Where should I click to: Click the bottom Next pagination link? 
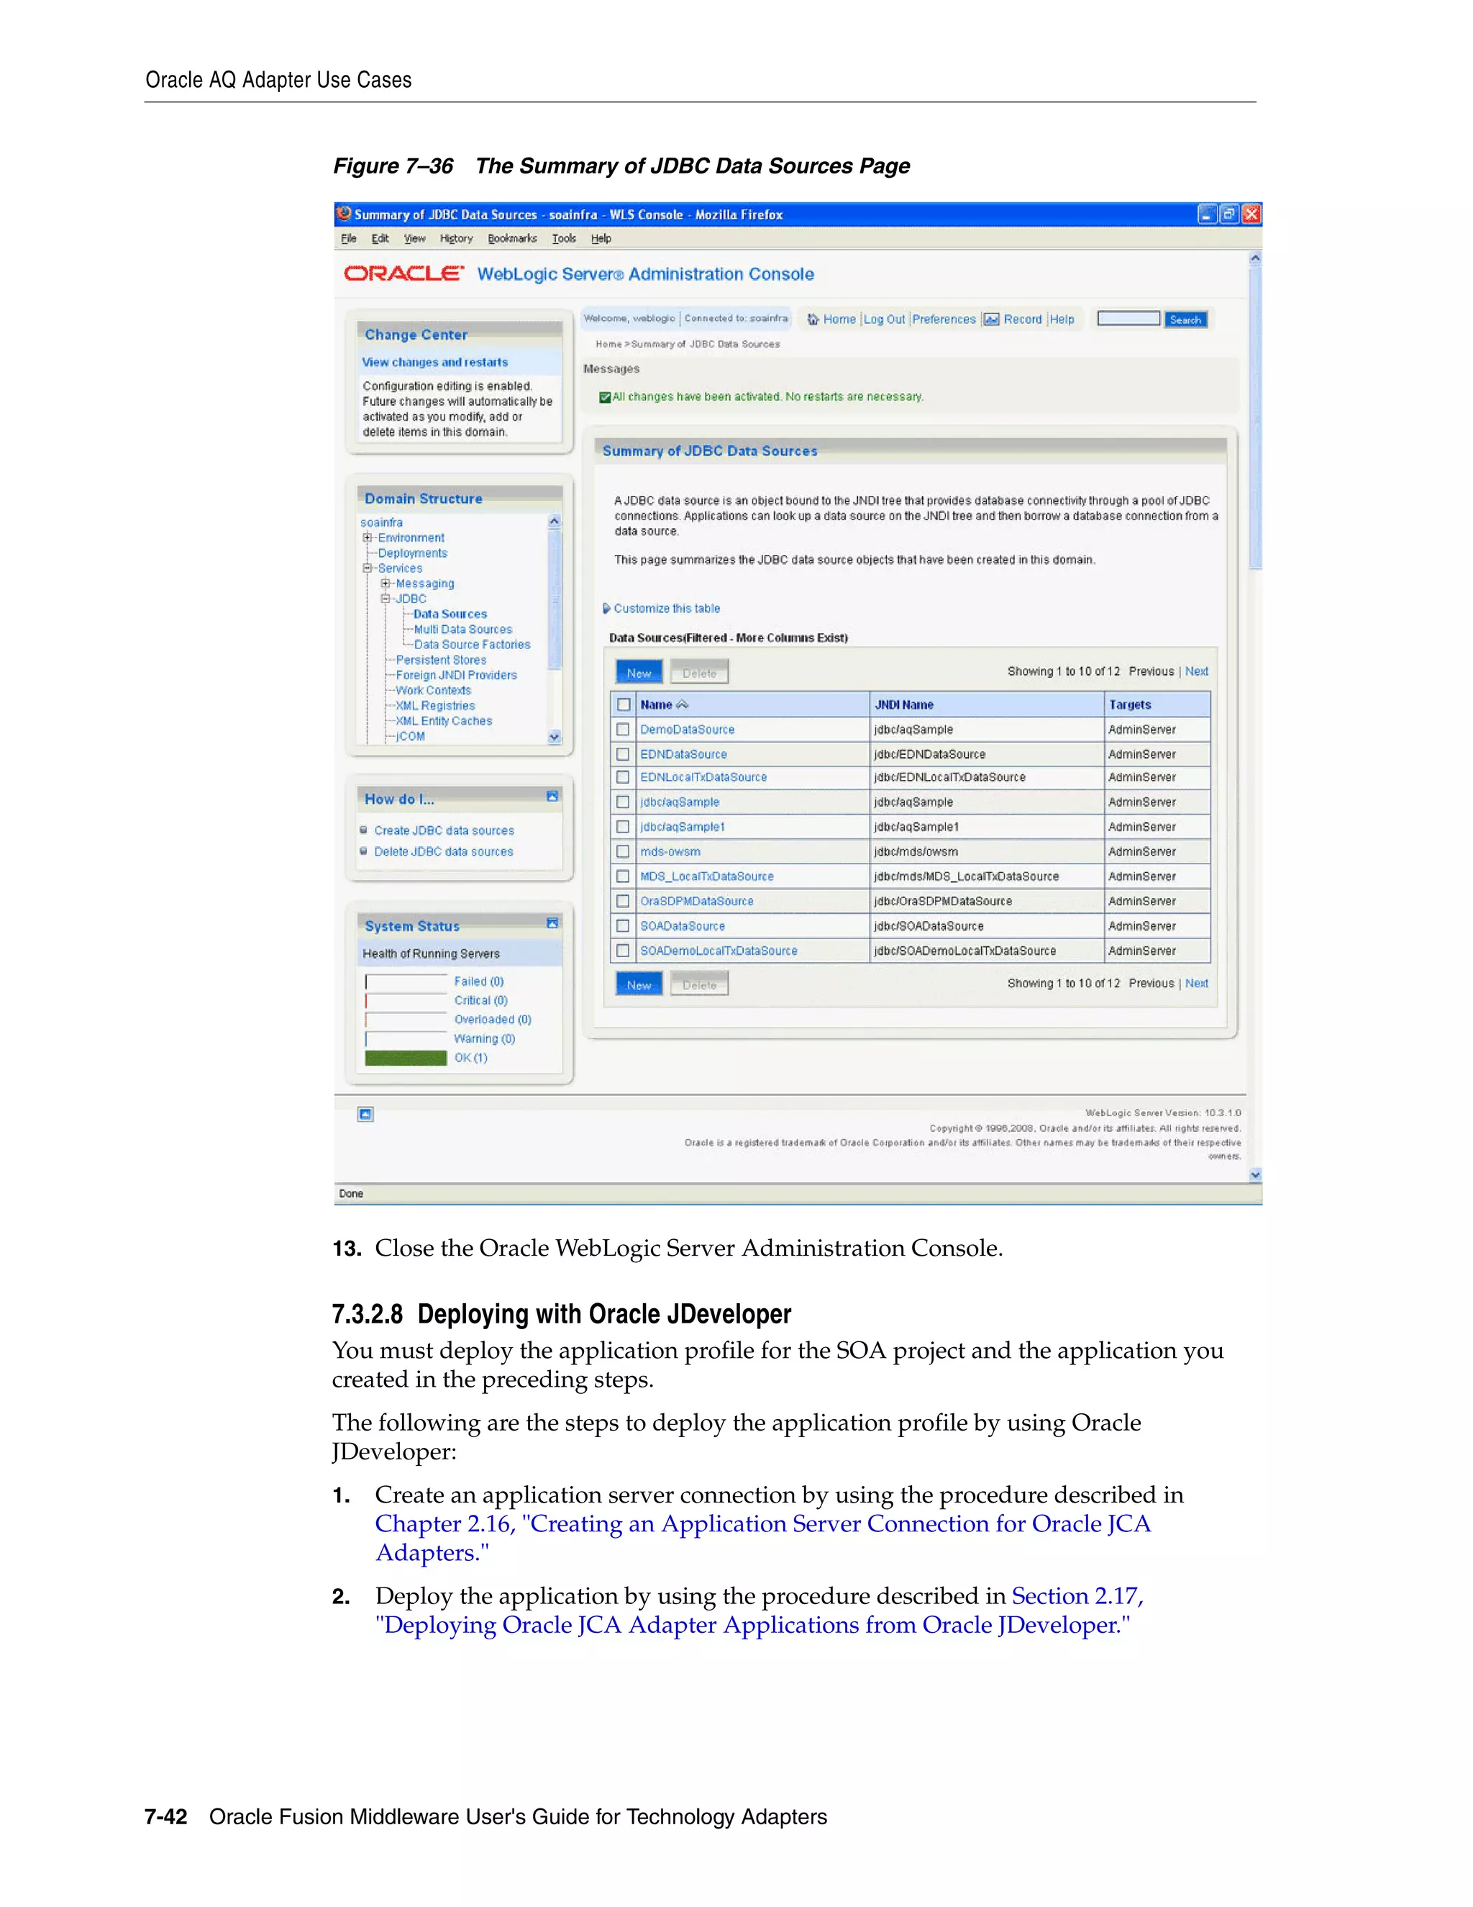1196,983
